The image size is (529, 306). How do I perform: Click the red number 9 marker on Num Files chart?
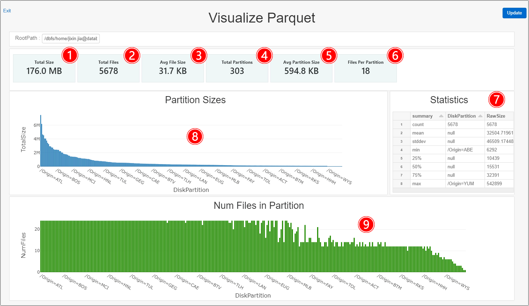click(366, 224)
